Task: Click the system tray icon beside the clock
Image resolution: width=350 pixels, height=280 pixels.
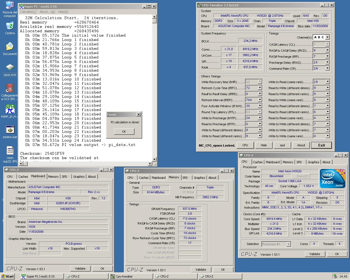Action: (x=336, y=276)
